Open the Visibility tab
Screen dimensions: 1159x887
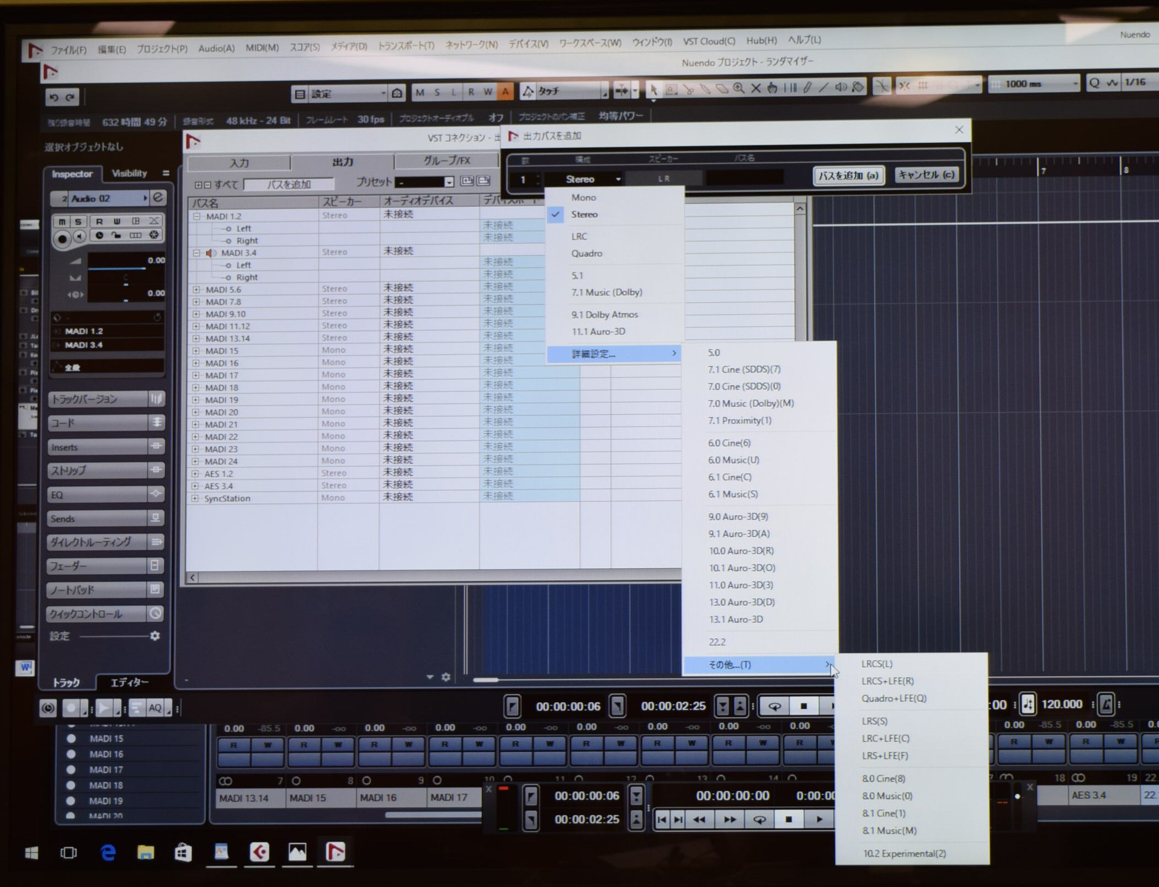130,173
